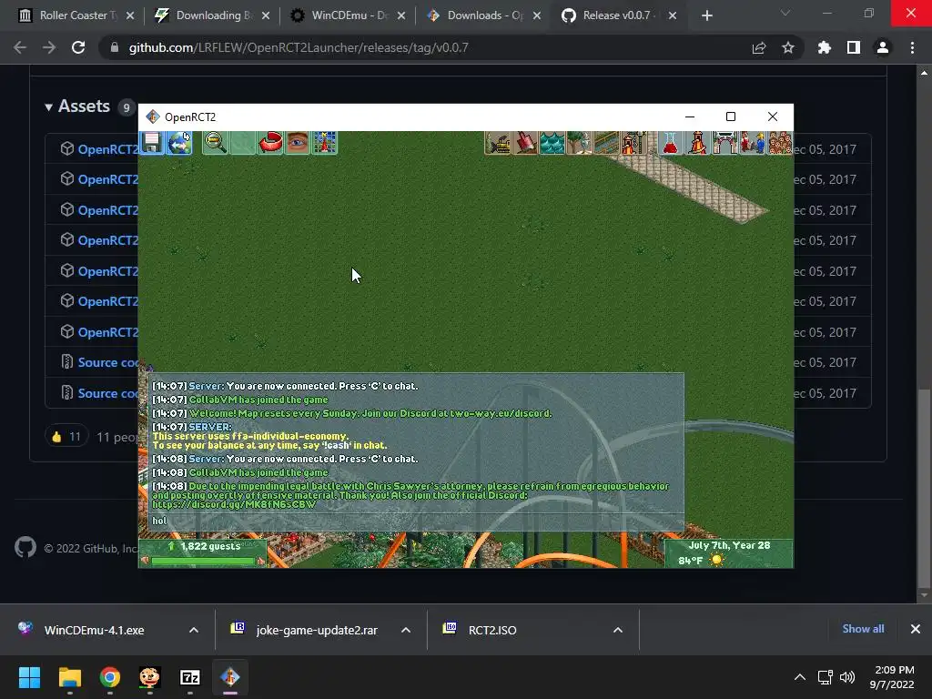Click the 84°F weather indicator

(690, 561)
